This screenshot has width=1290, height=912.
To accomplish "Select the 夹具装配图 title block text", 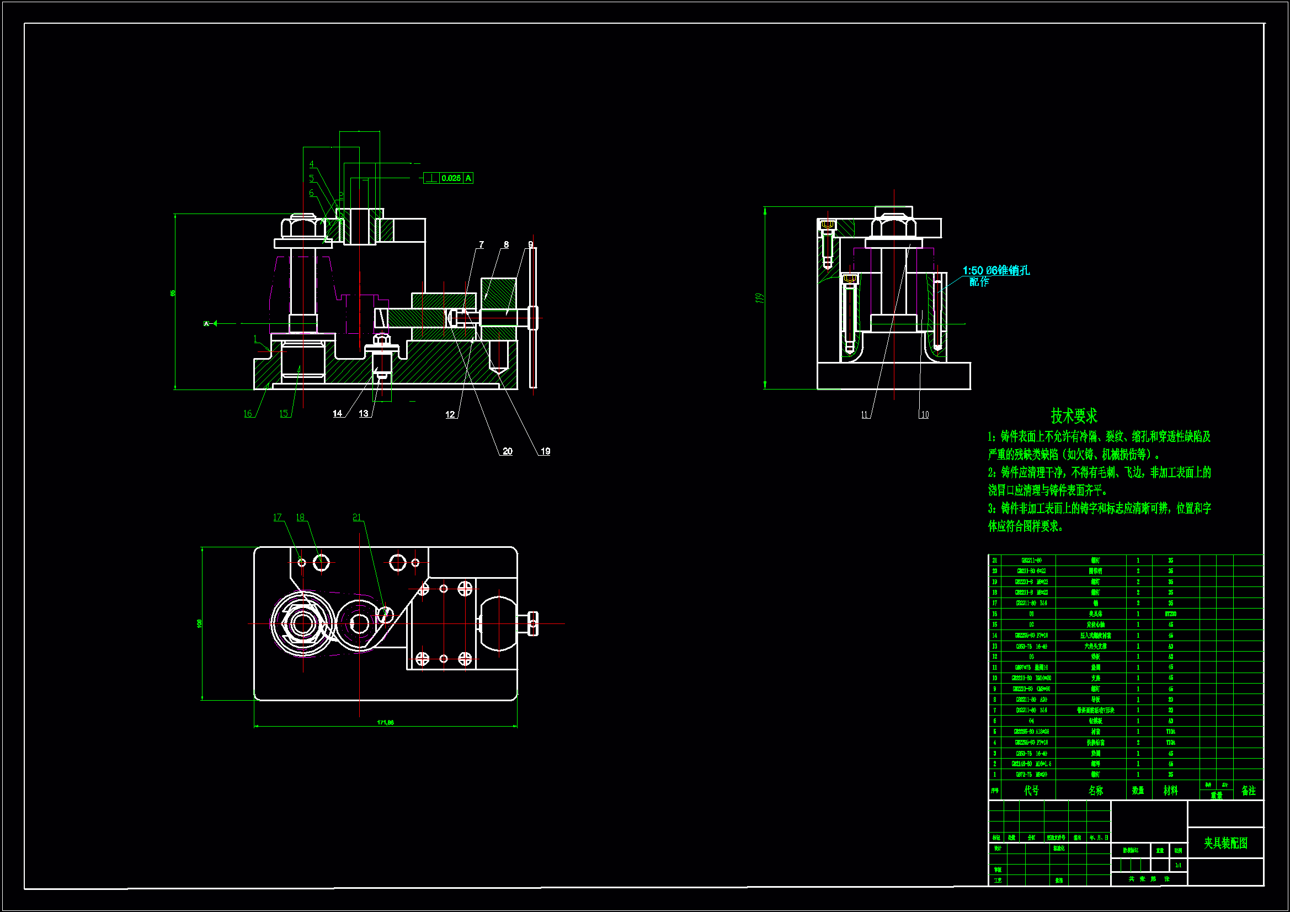I will point(1225,843).
